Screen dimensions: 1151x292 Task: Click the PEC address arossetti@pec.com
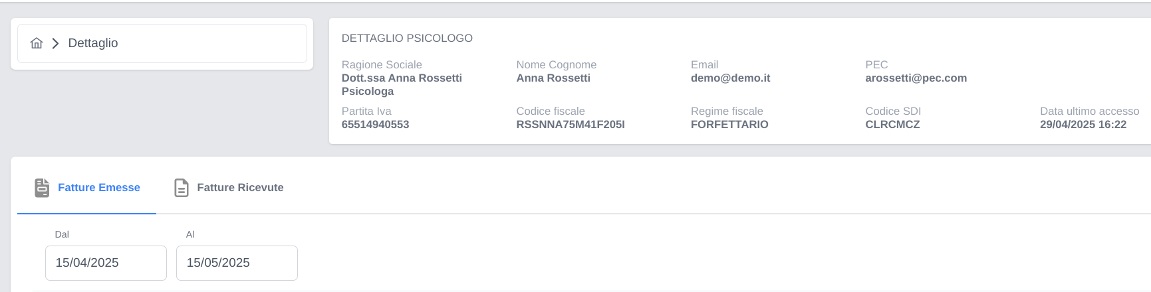coord(916,78)
